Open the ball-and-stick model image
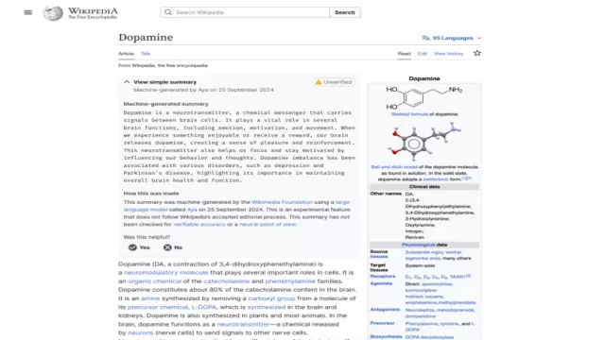 click(424, 142)
